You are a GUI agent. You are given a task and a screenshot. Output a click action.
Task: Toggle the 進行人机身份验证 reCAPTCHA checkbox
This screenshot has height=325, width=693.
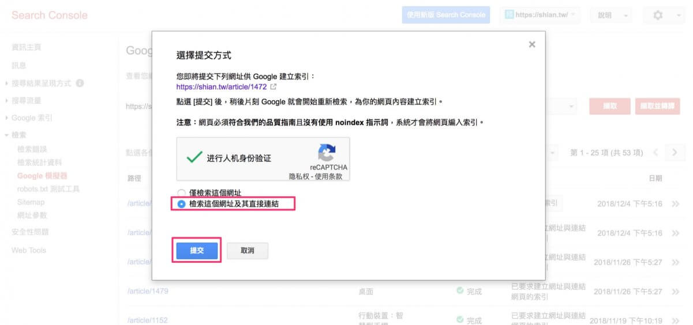(x=195, y=157)
